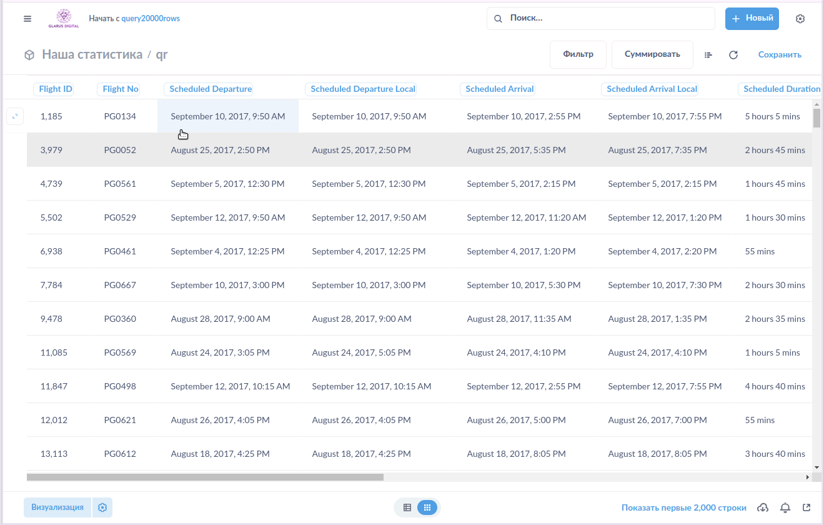
Task: Click the alert bell icon
Action: click(785, 507)
